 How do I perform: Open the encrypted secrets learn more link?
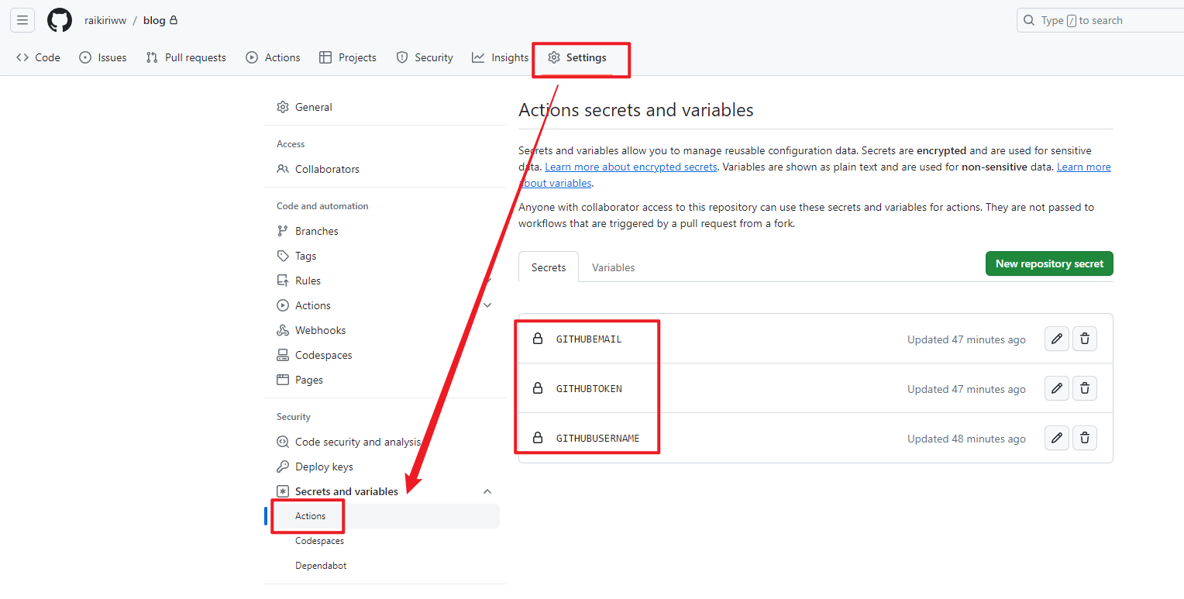tap(631, 166)
